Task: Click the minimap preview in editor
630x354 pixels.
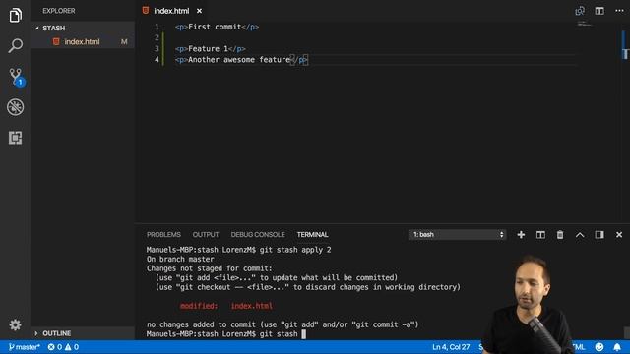Action: 585,24
